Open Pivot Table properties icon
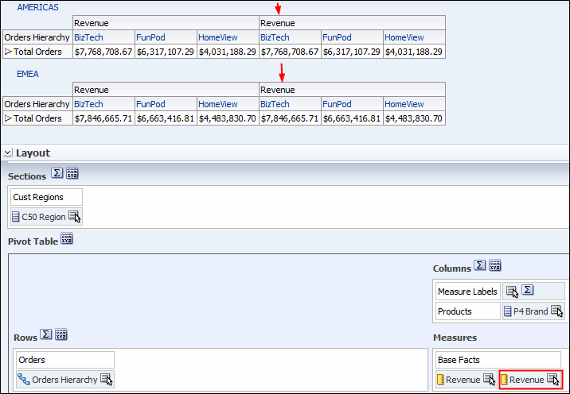The image size is (570, 394). coord(67,239)
